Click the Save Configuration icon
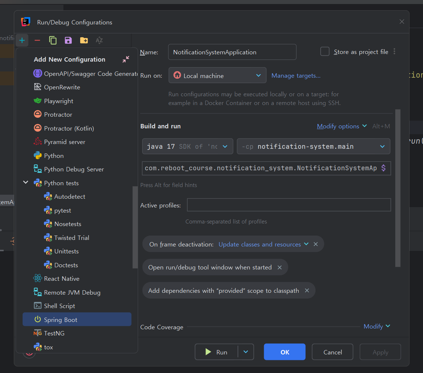Viewport: 423px width, 373px height. point(68,40)
